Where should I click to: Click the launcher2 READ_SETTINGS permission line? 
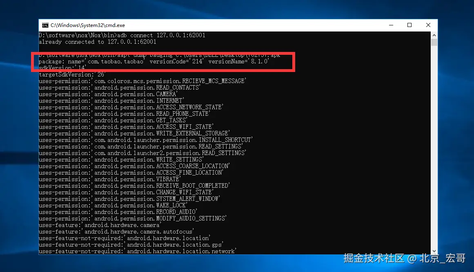coord(142,153)
